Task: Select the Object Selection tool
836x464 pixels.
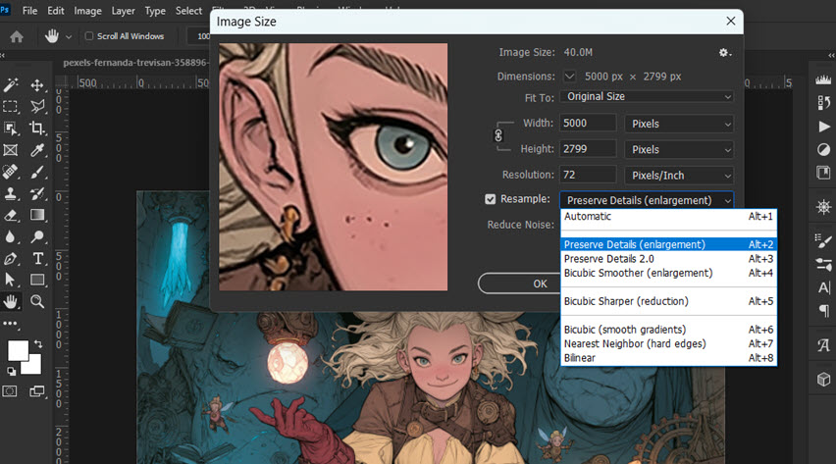Action: point(11,128)
